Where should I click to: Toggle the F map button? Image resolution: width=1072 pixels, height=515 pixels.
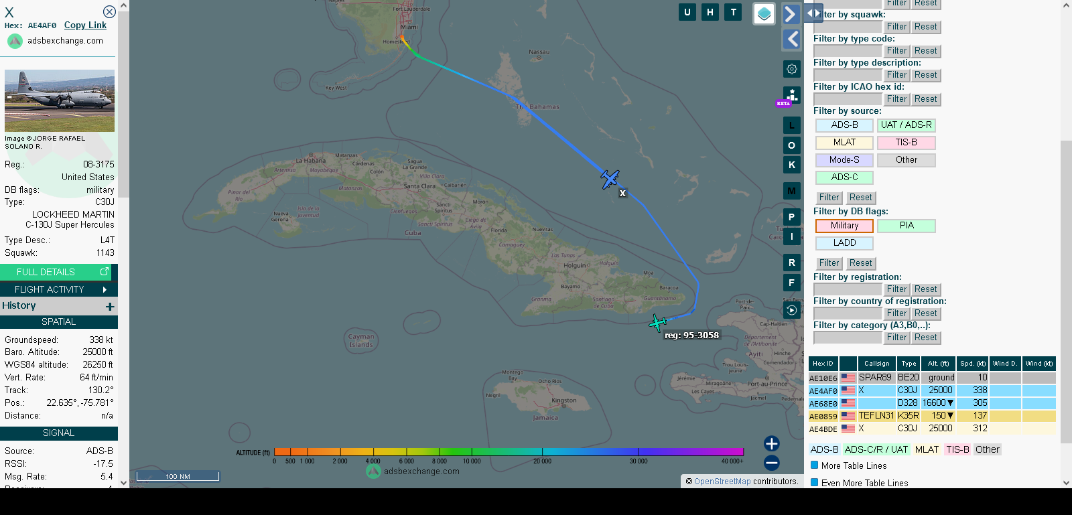[x=792, y=283]
